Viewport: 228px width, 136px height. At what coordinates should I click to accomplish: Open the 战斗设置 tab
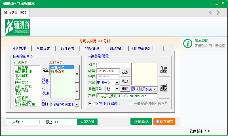tap(67, 49)
